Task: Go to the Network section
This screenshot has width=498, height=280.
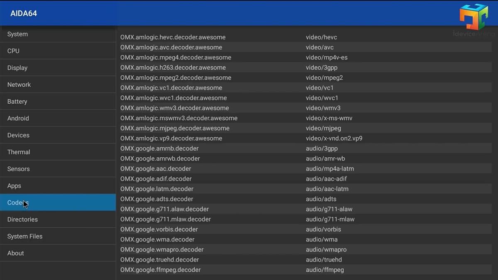Action: 58,84
